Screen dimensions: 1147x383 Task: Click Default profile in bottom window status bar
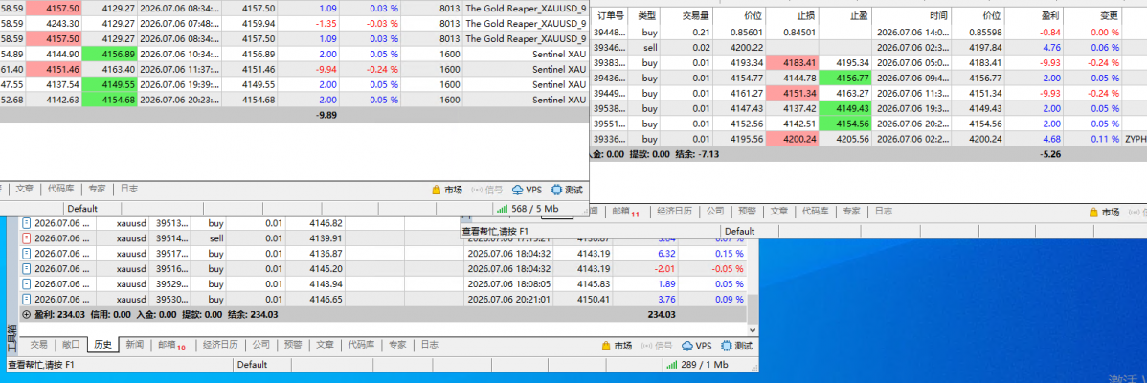(x=252, y=365)
